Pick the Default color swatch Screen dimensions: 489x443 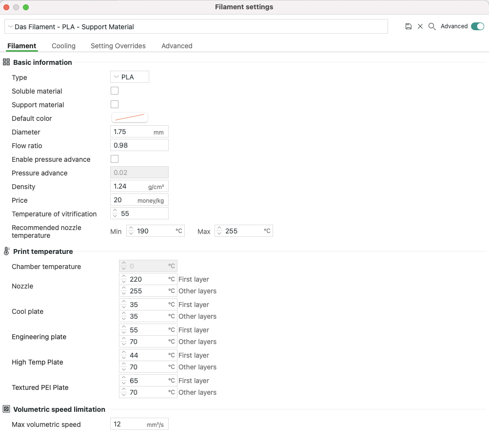point(130,118)
